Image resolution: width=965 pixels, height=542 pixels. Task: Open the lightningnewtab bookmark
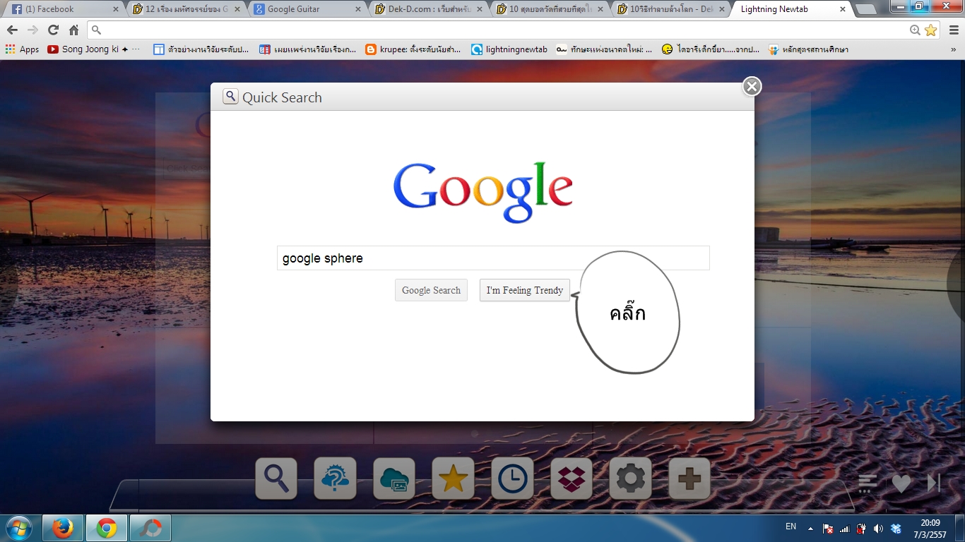pyautogui.click(x=509, y=49)
